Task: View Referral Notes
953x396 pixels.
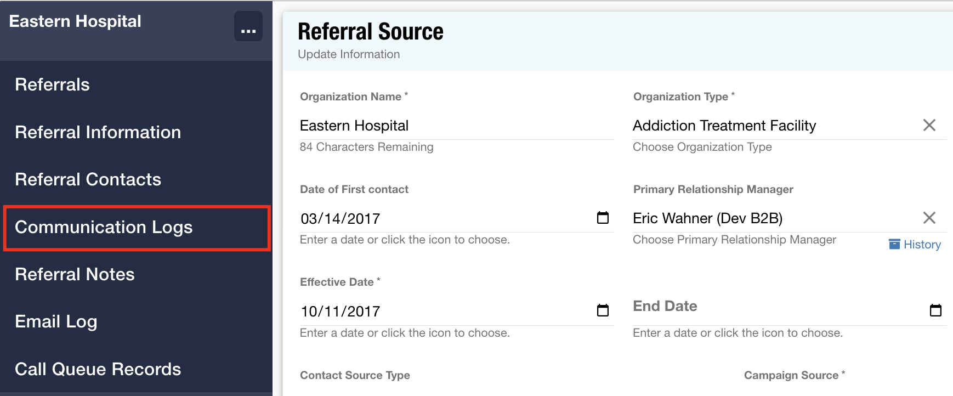Action: tap(75, 274)
